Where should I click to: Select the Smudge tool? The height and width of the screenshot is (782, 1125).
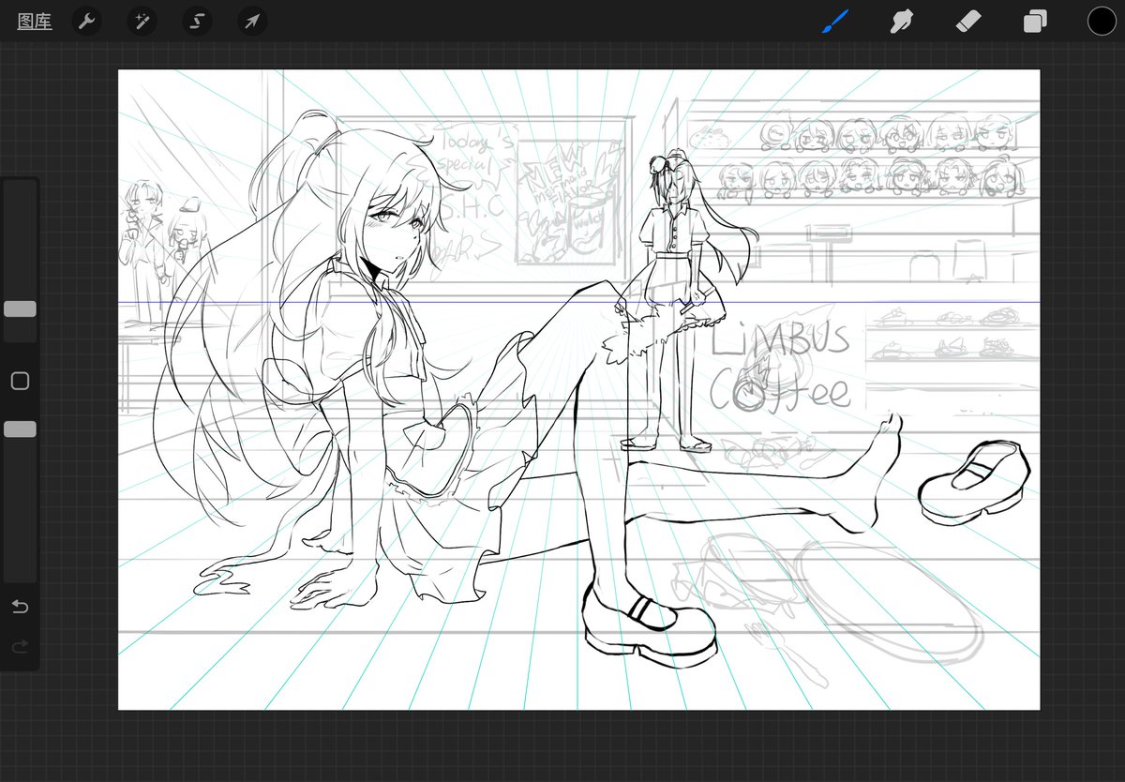(902, 22)
